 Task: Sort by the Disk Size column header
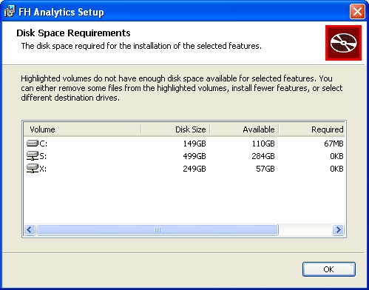click(175, 129)
